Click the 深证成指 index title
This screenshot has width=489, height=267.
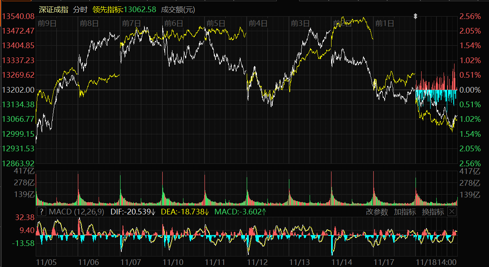54,10
